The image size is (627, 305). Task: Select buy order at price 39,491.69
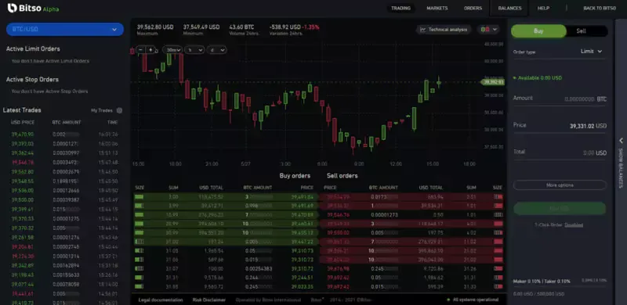226,206
